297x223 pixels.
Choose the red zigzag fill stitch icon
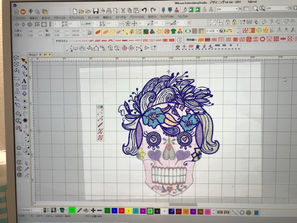[x=201, y=39]
